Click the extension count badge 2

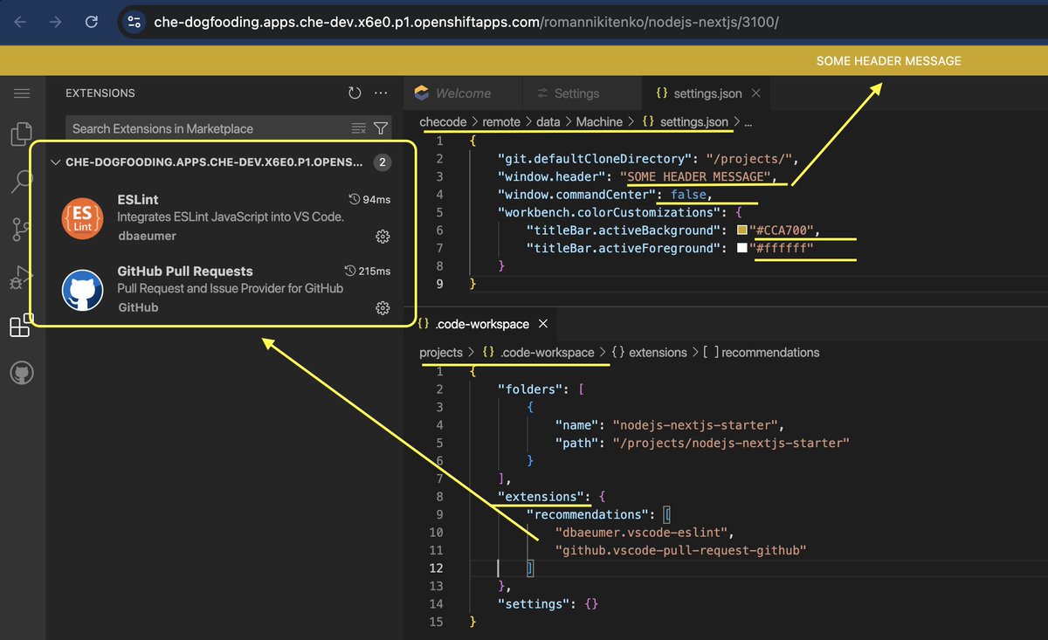tap(382, 162)
